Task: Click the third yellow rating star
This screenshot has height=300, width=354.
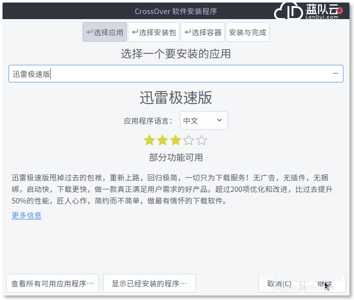Action: (x=175, y=140)
